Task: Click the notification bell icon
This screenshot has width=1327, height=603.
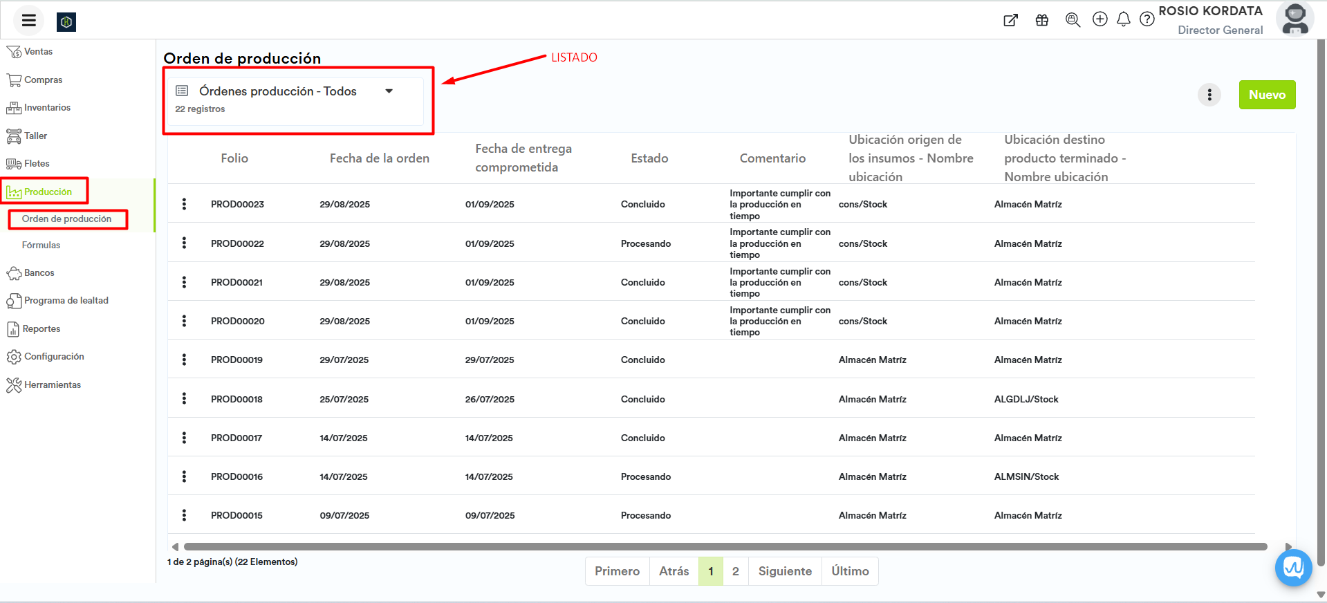Action: 1123,19
